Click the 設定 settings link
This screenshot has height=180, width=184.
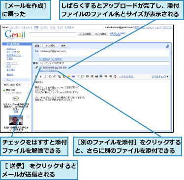coord(137,27)
